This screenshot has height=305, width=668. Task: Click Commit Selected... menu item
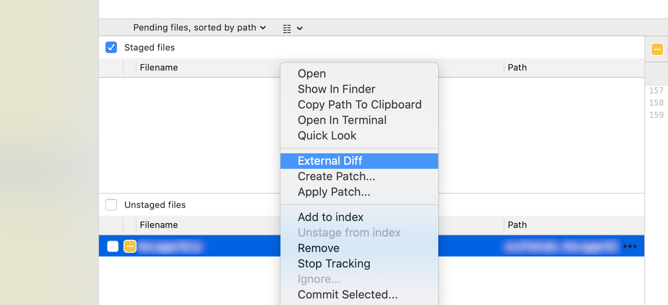tap(347, 295)
